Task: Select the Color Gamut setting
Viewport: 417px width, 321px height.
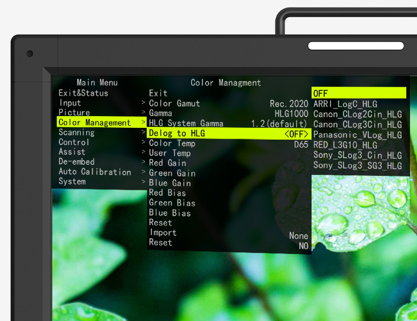Action: pos(175,103)
